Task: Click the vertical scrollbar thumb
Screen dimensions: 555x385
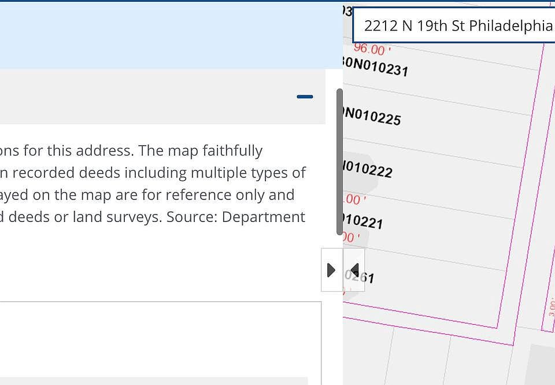Action: (x=339, y=162)
